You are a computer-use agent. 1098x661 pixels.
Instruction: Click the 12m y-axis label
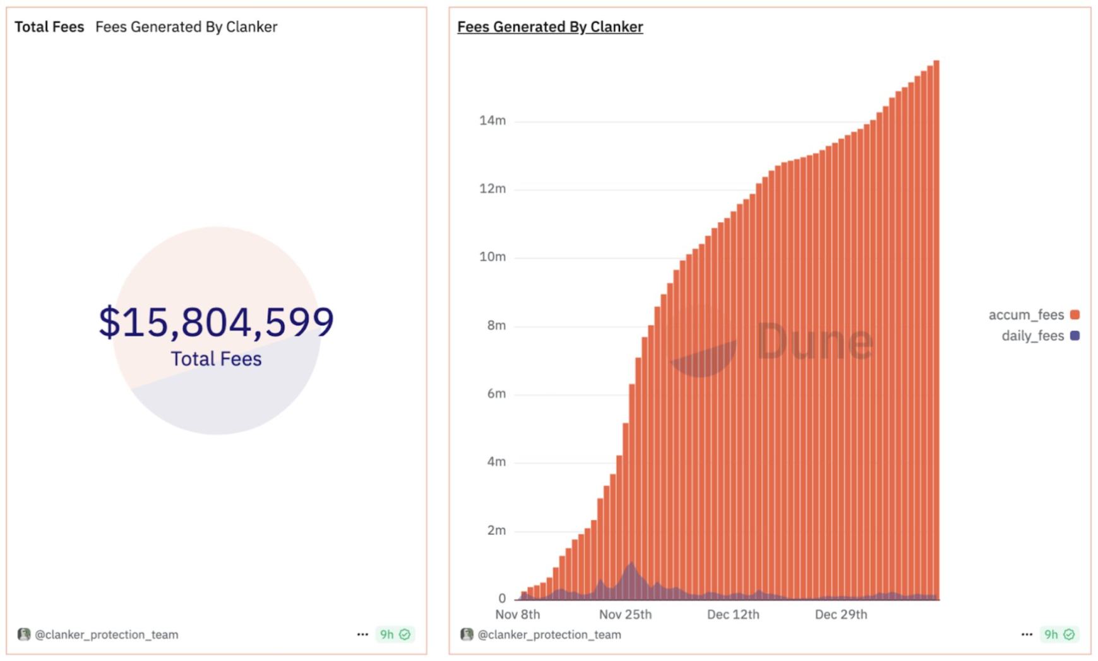(492, 189)
